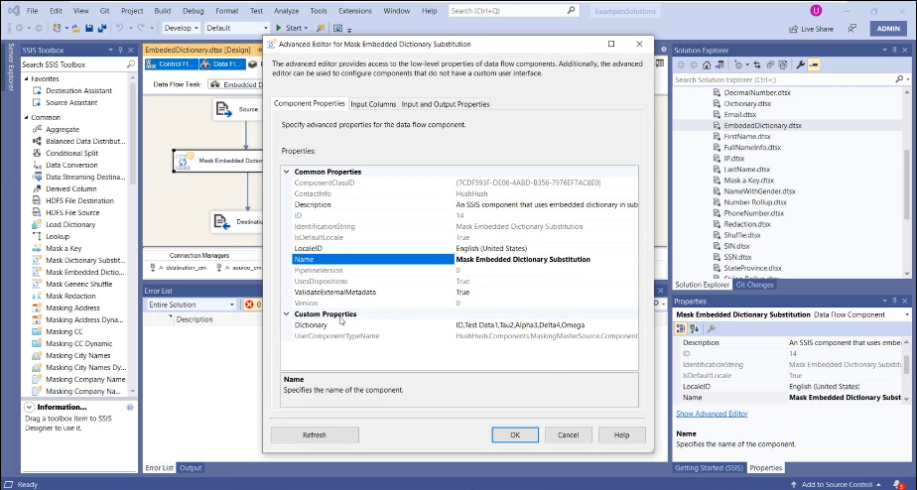This screenshot has width=917, height=490.
Task: Open the Extensions menu
Action: [355, 11]
